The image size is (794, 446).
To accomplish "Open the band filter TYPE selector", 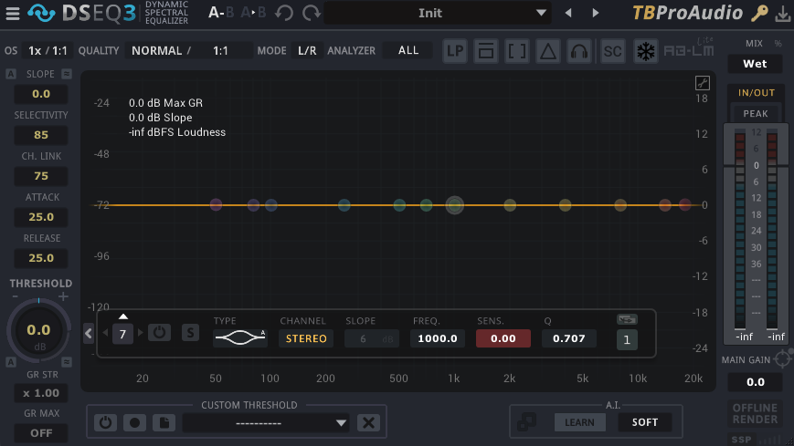I will [x=240, y=337].
